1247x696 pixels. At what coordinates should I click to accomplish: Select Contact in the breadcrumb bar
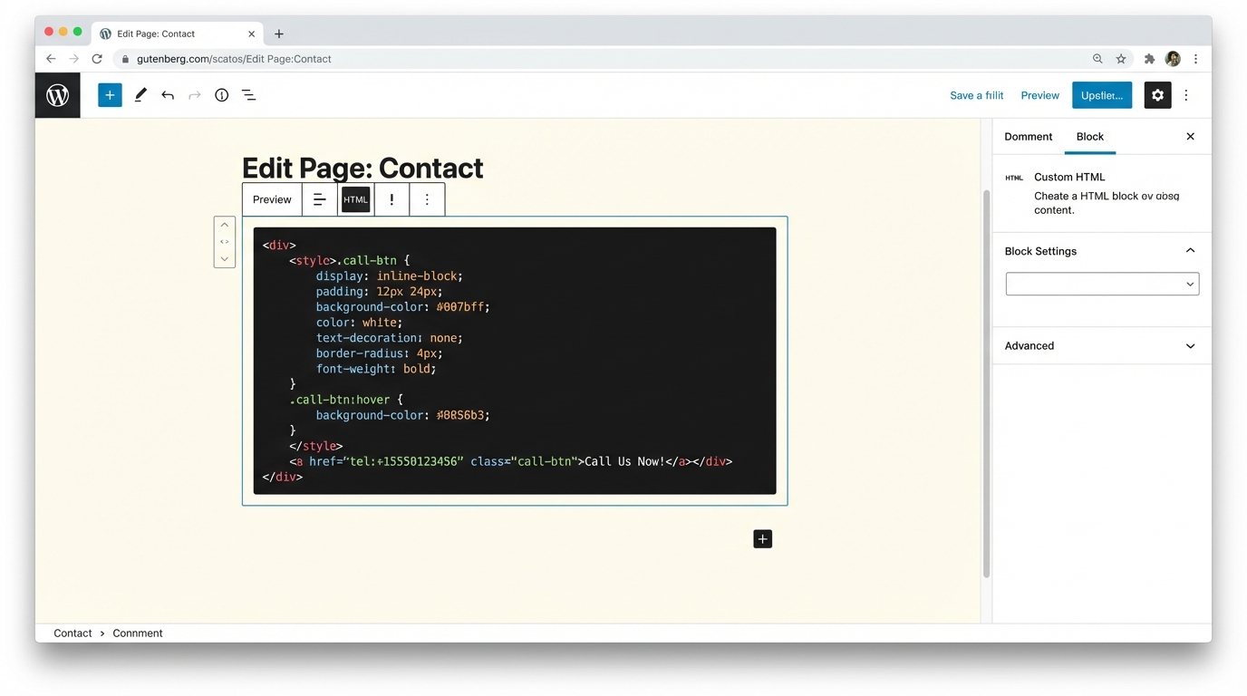pos(72,633)
